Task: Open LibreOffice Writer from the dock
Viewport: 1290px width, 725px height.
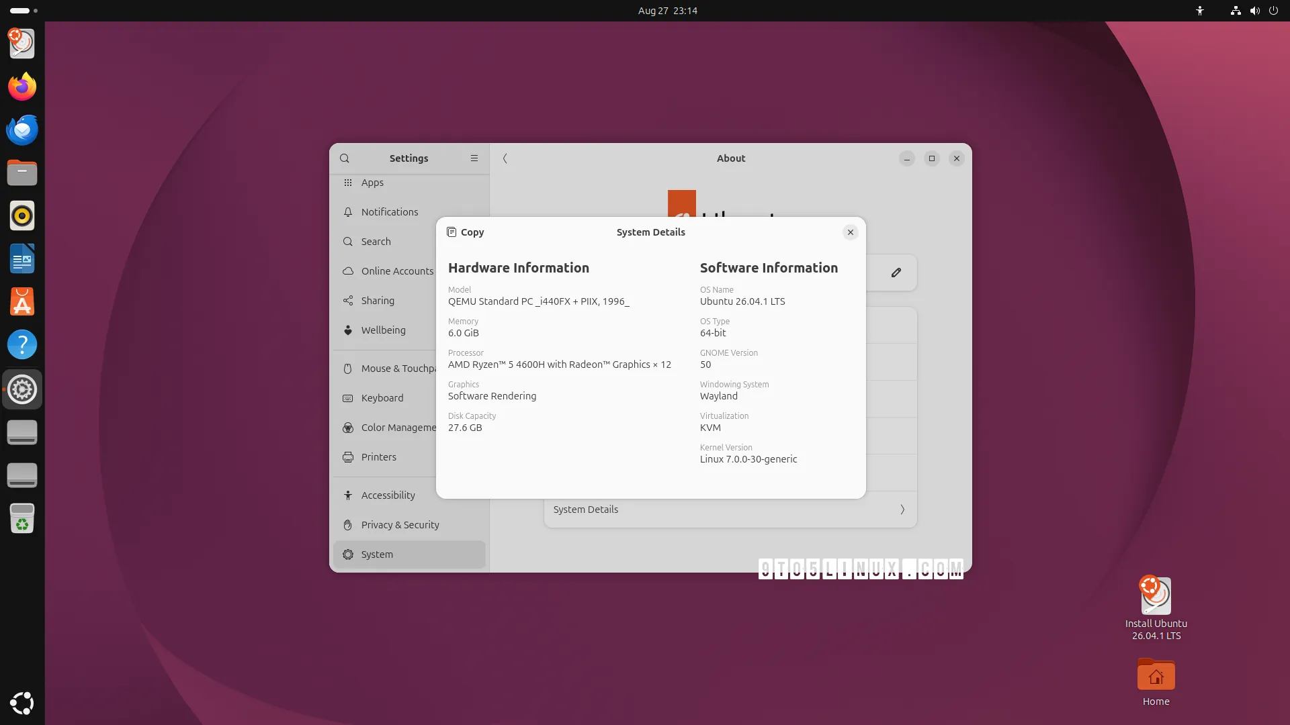Action: 22,258
